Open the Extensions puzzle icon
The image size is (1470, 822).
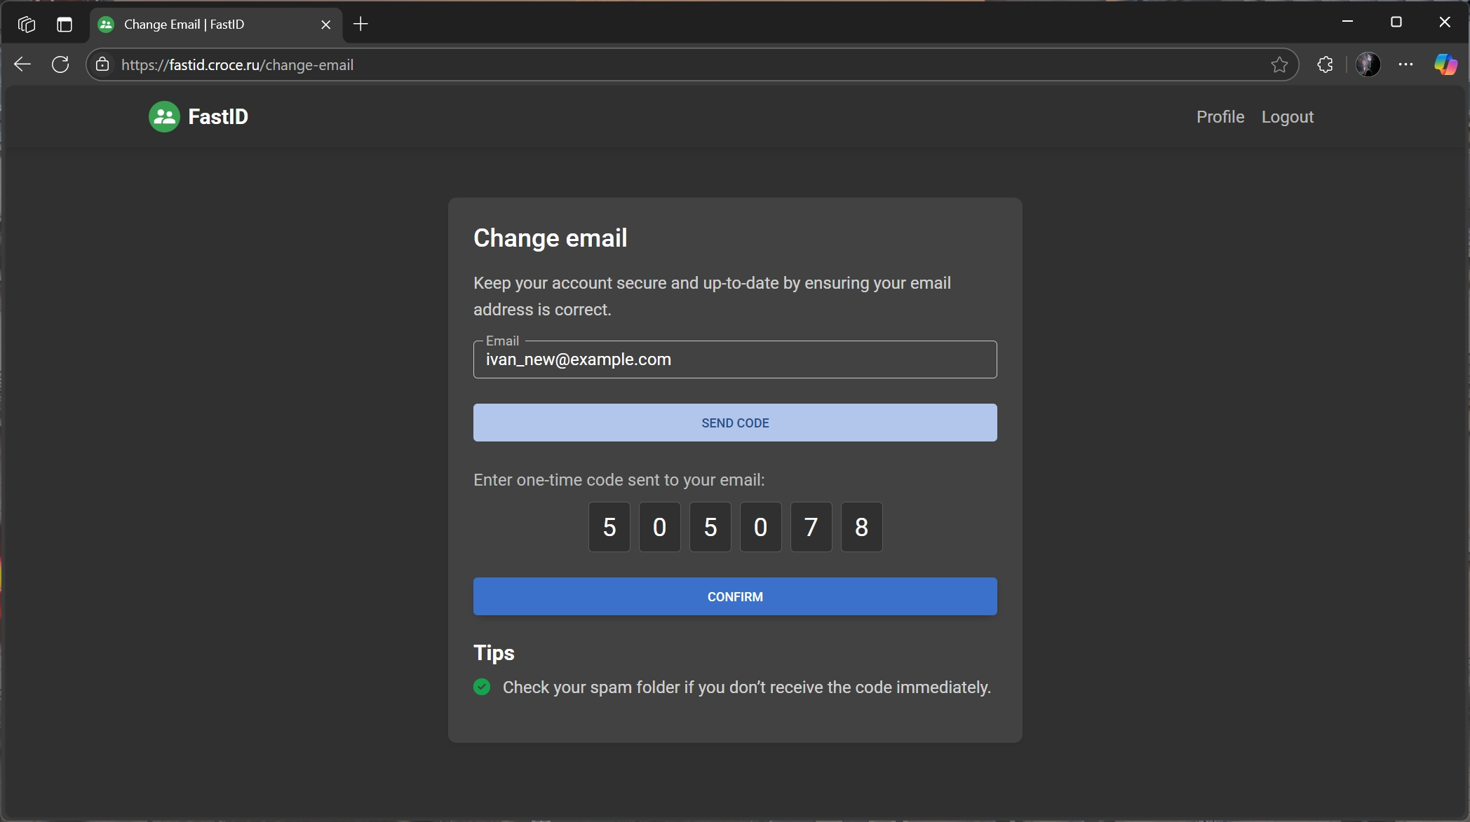1325,64
